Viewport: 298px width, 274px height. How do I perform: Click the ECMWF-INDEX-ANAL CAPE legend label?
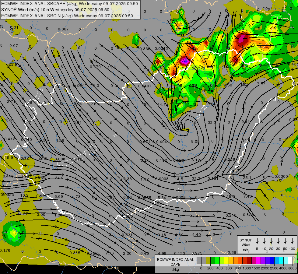point(175,262)
